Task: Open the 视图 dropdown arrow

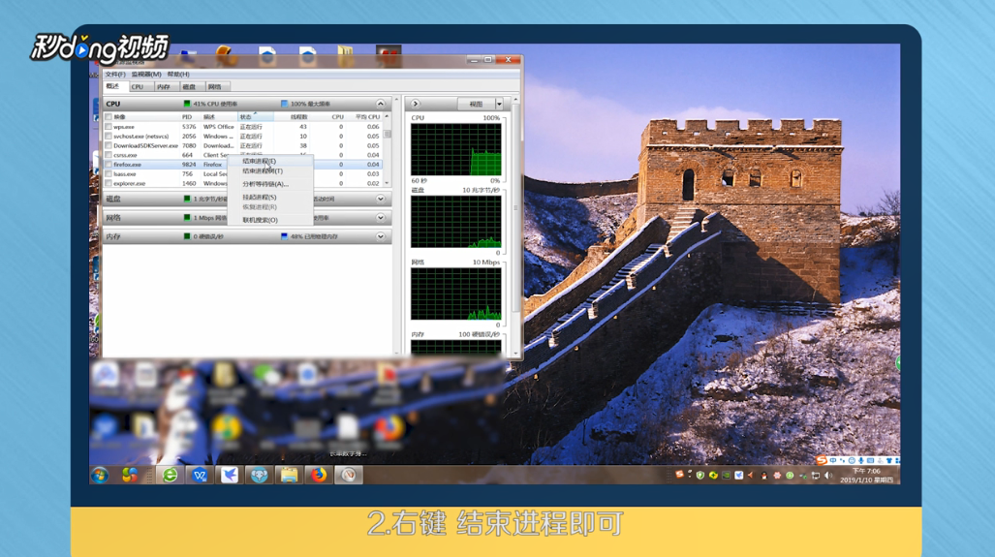Action: tap(499, 104)
